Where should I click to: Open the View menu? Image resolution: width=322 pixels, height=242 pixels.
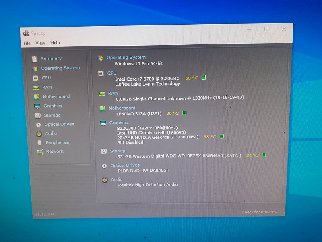coord(40,43)
